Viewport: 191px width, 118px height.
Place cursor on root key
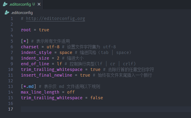26,30
